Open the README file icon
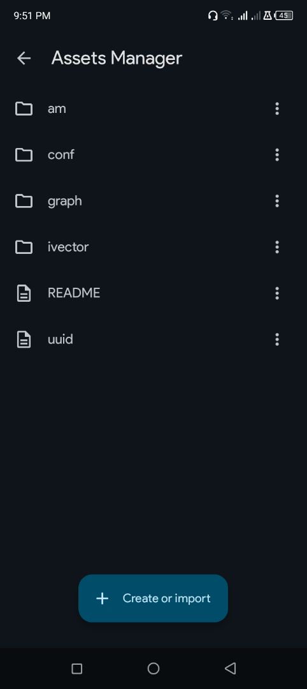 pyautogui.click(x=24, y=293)
